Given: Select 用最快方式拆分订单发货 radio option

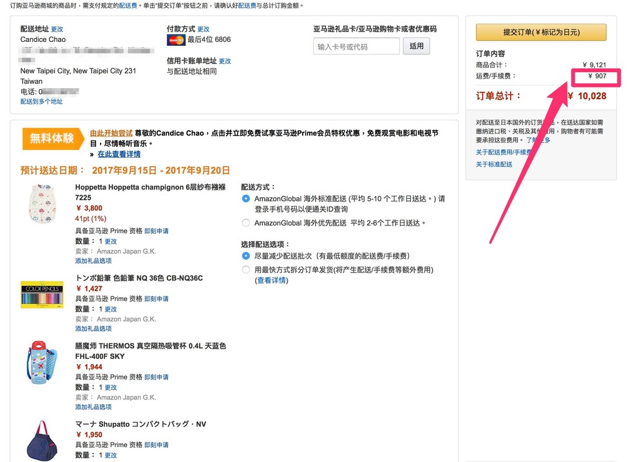Looking at the screenshot, I should 245,269.
